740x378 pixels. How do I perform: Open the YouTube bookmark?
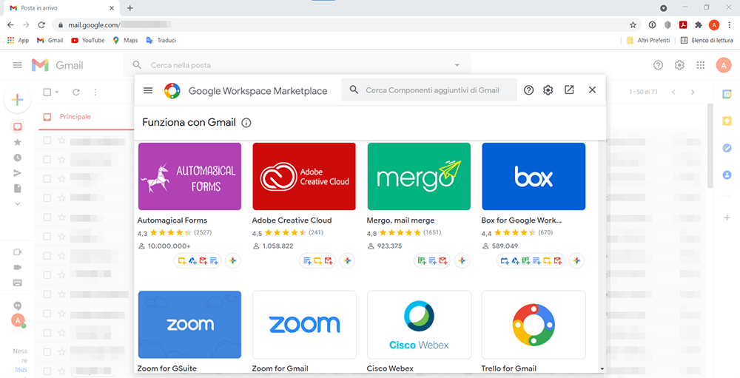87,40
